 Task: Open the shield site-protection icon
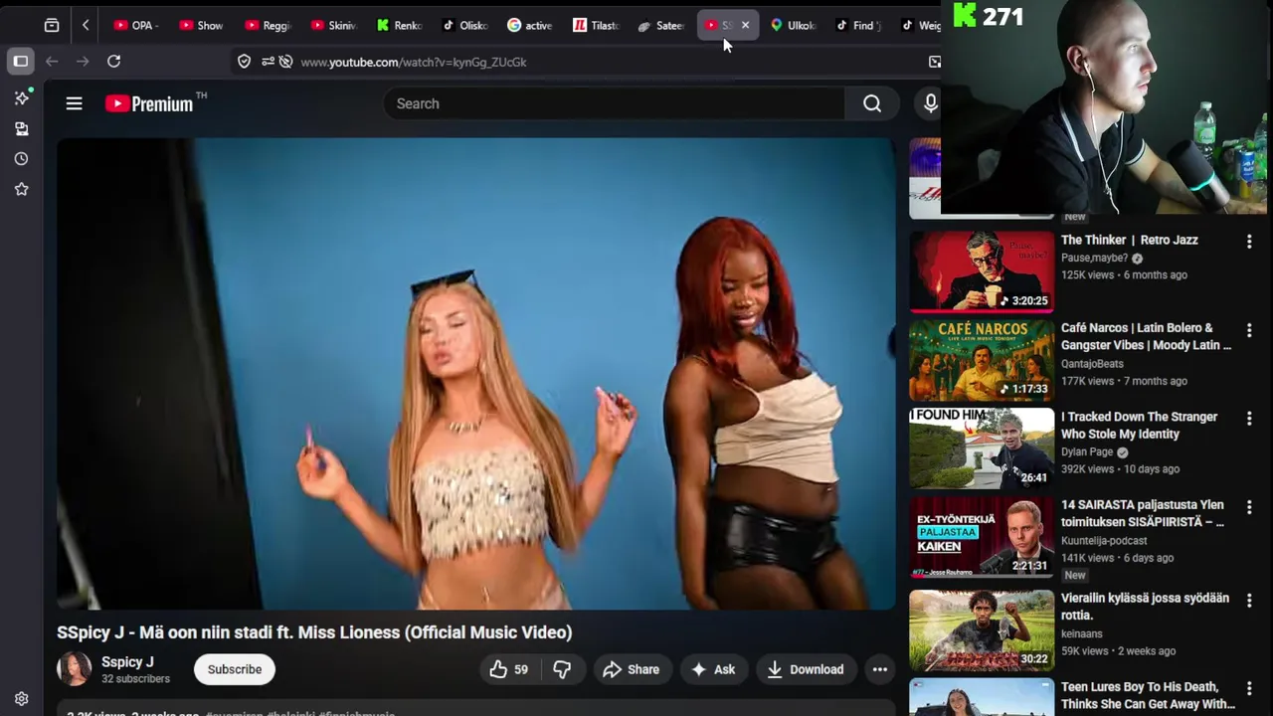[245, 62]
